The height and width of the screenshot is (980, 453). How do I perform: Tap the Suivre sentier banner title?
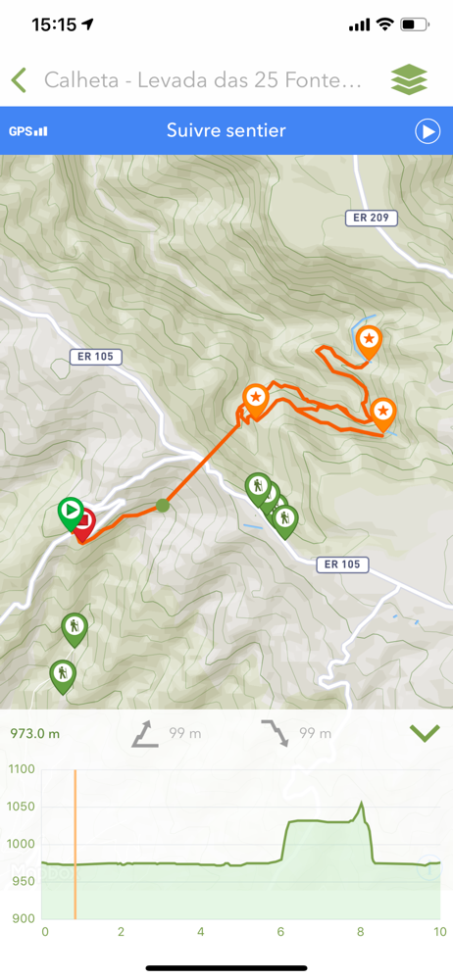(x=226, y=130)
